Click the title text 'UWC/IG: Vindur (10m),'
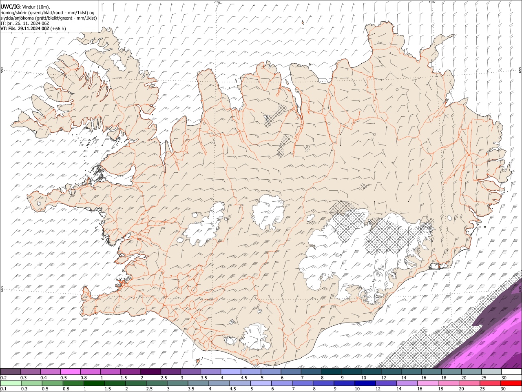 [x=25, y=7]
